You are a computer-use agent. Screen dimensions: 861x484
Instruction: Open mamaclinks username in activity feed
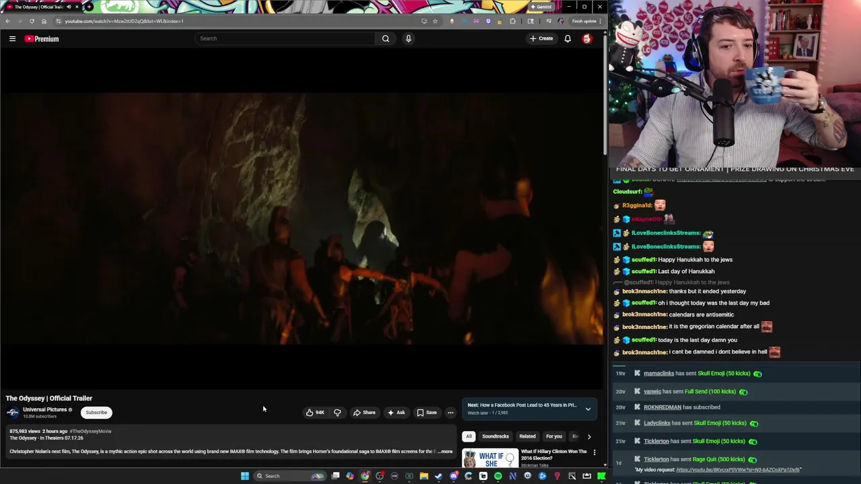(659, 374)
